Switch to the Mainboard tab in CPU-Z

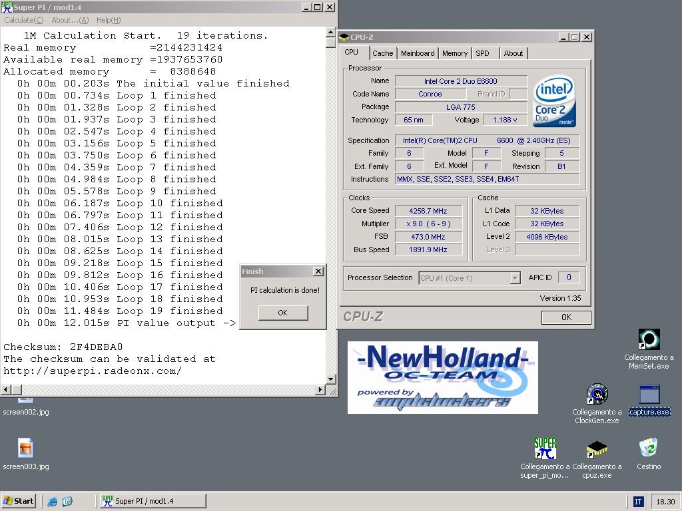click(x=418, y=53)
